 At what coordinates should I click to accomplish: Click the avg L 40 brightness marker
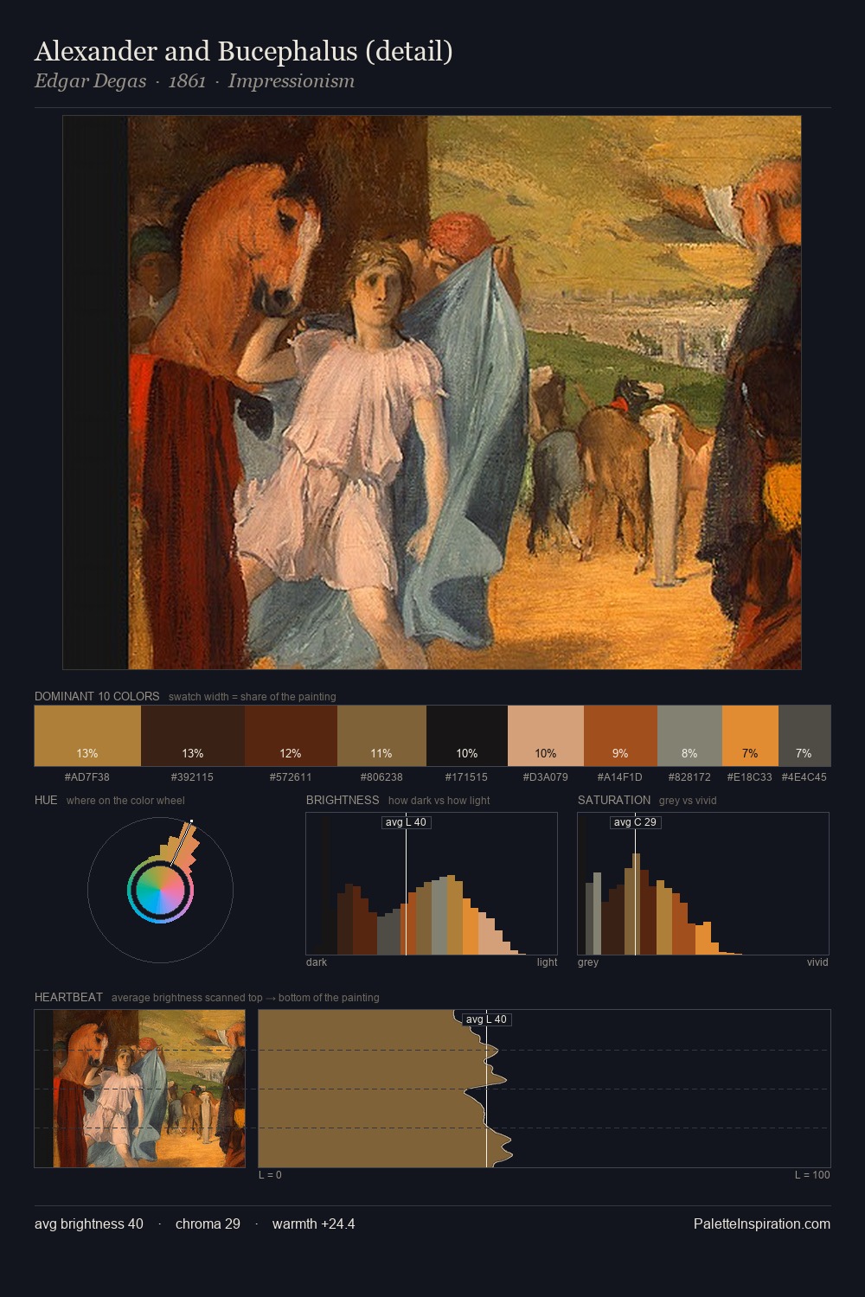[406, 822]
